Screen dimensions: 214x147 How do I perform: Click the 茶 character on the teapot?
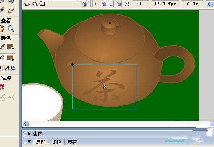(104, 86)
